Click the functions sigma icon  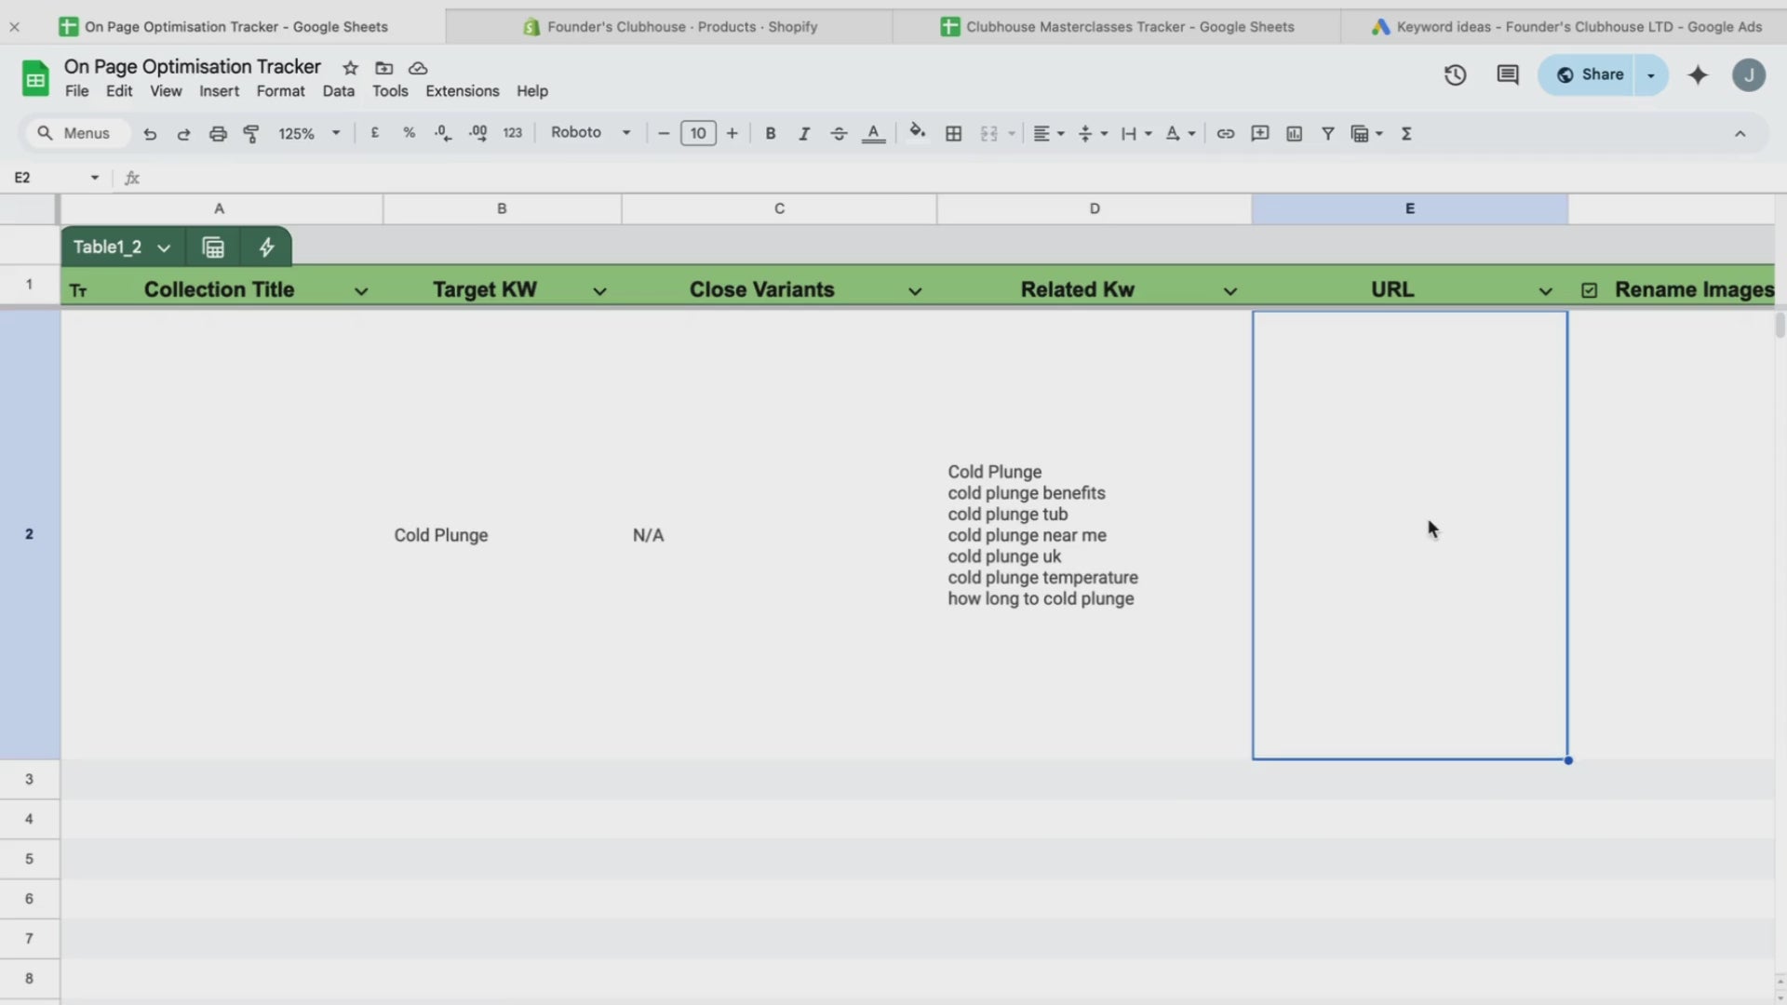[x=1406, y=134]
